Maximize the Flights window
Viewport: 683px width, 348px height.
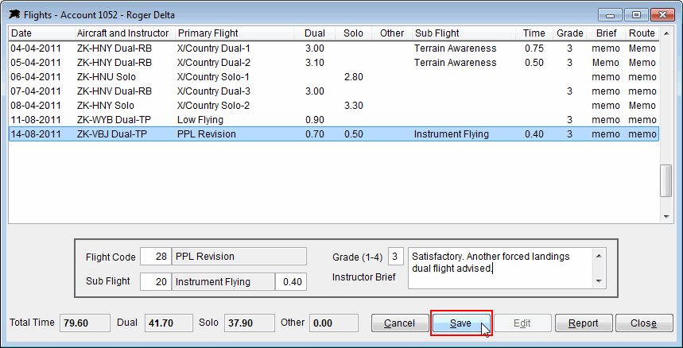pos(636,15)
